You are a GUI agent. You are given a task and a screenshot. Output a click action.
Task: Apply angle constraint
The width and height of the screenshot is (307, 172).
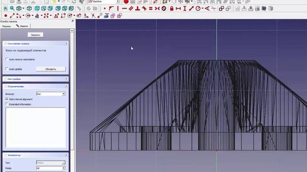tap(207, 9)
